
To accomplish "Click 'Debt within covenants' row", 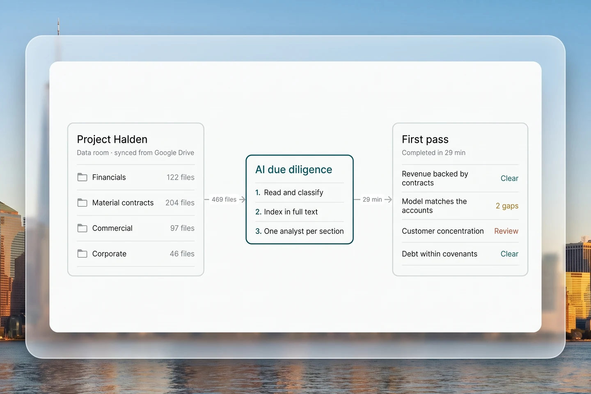I will (x=460, y=254).
